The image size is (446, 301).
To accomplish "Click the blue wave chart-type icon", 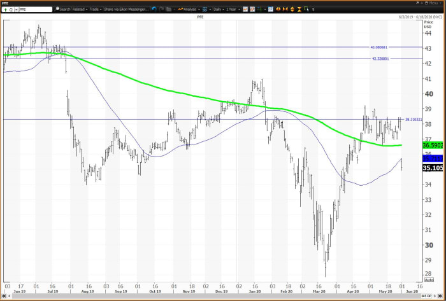I will pyautogui.click(x=205, y=10).
